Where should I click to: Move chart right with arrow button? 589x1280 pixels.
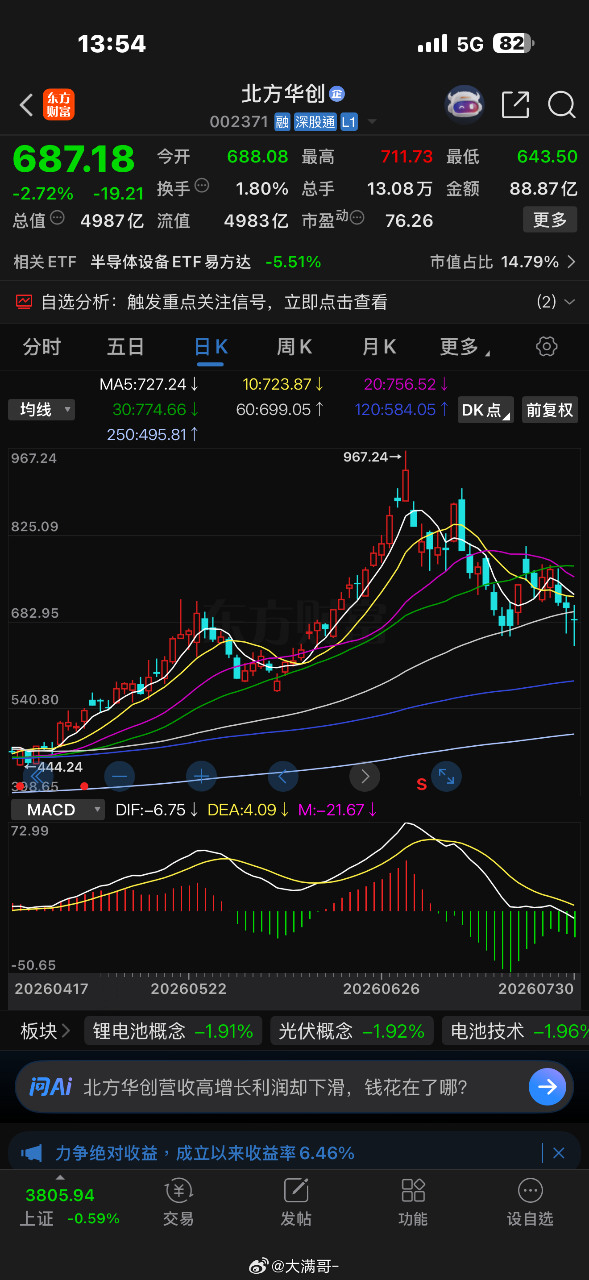coord(365,776)
